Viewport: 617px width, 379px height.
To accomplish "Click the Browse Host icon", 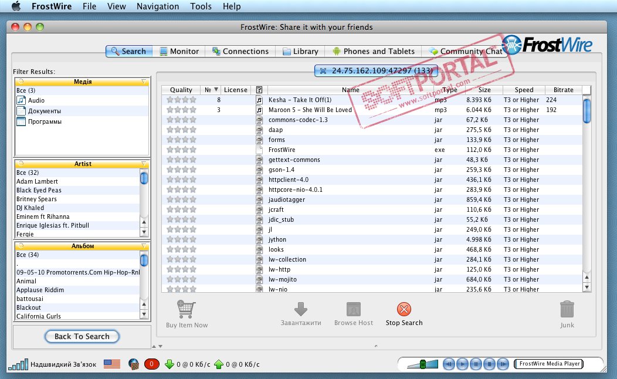I will point(353,309).
